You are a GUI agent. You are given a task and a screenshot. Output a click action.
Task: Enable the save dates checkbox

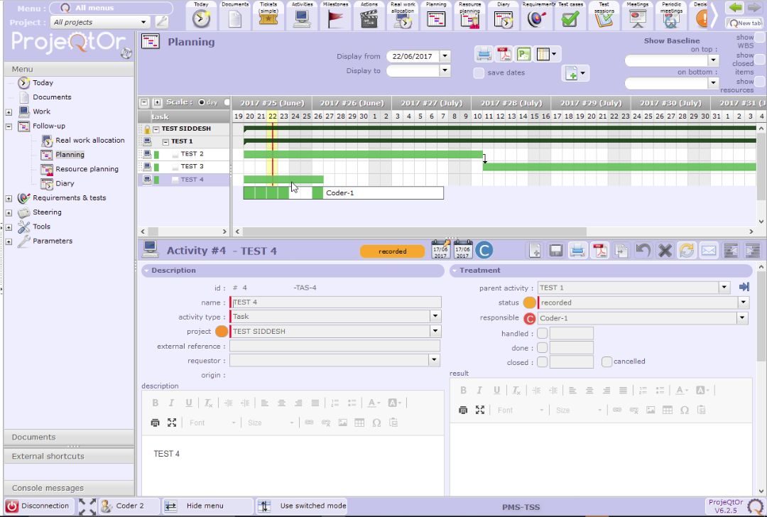(479, 72)
